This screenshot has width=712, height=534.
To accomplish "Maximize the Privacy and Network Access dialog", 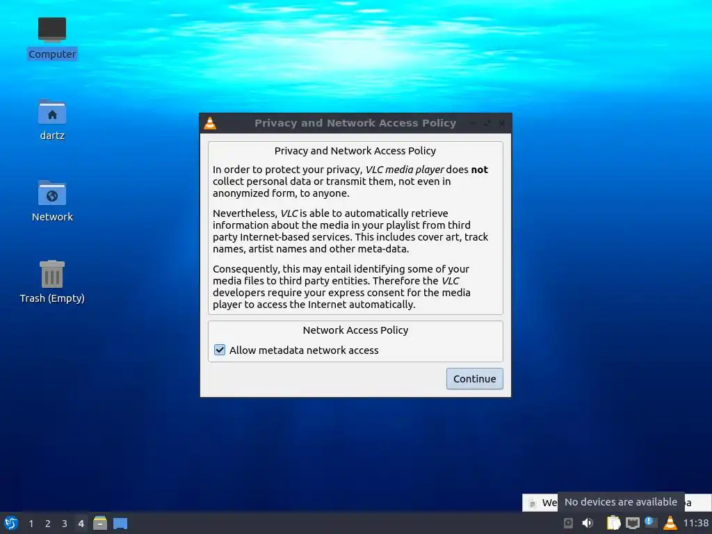I will 487,123.
